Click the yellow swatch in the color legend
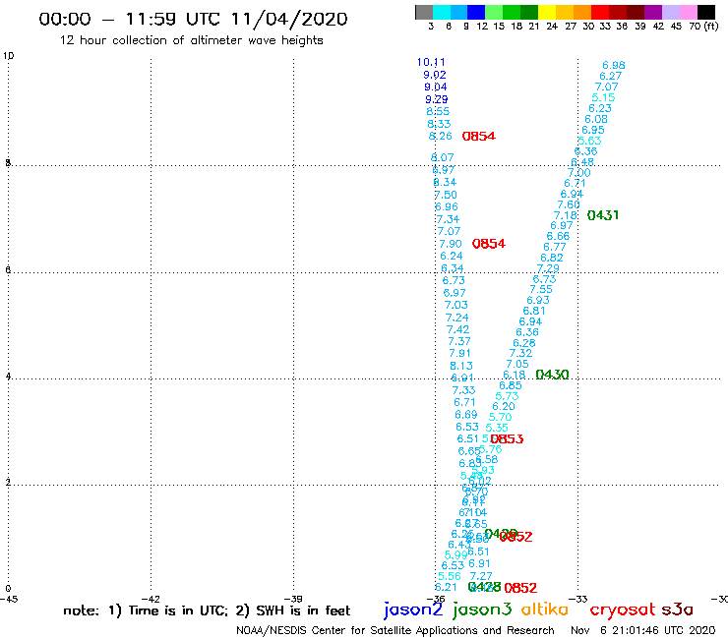 tap(547, 12)
